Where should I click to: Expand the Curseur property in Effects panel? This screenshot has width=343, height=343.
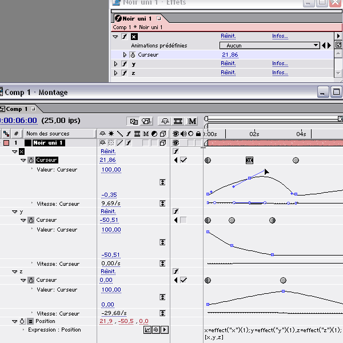pos(125,54)
